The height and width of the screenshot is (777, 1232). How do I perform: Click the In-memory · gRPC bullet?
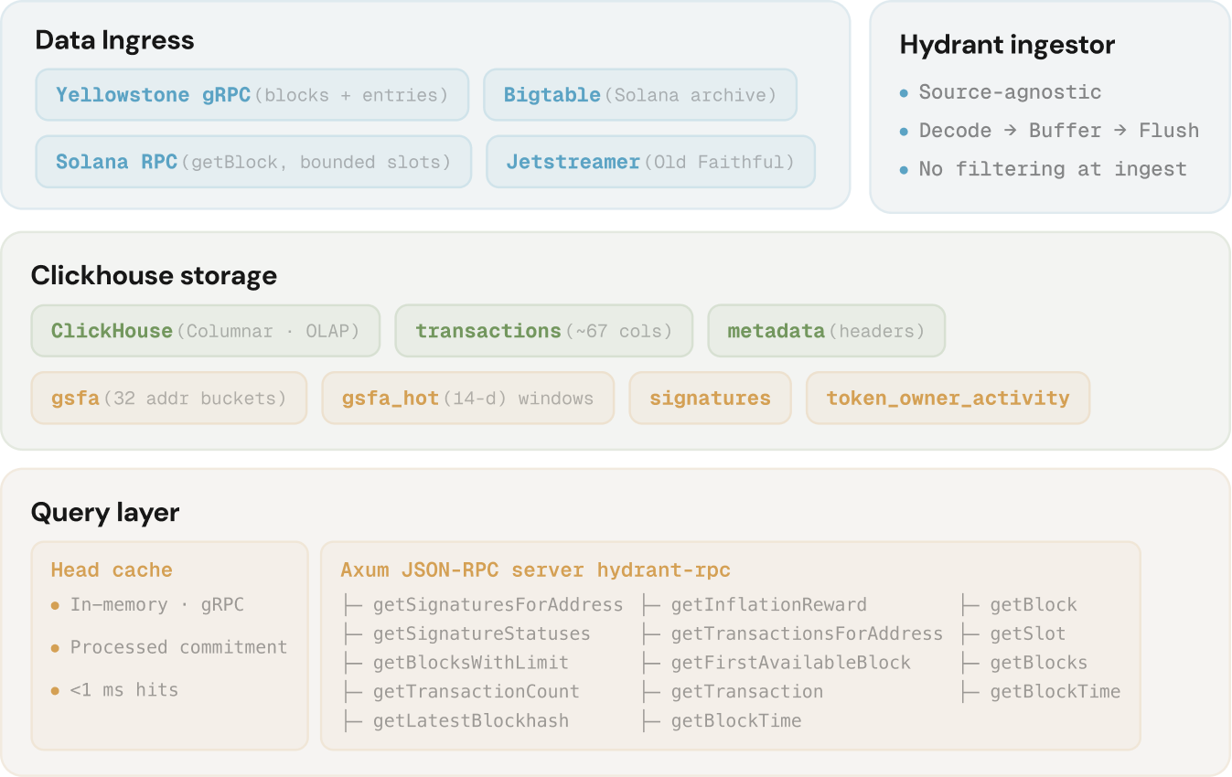(147, 604)
